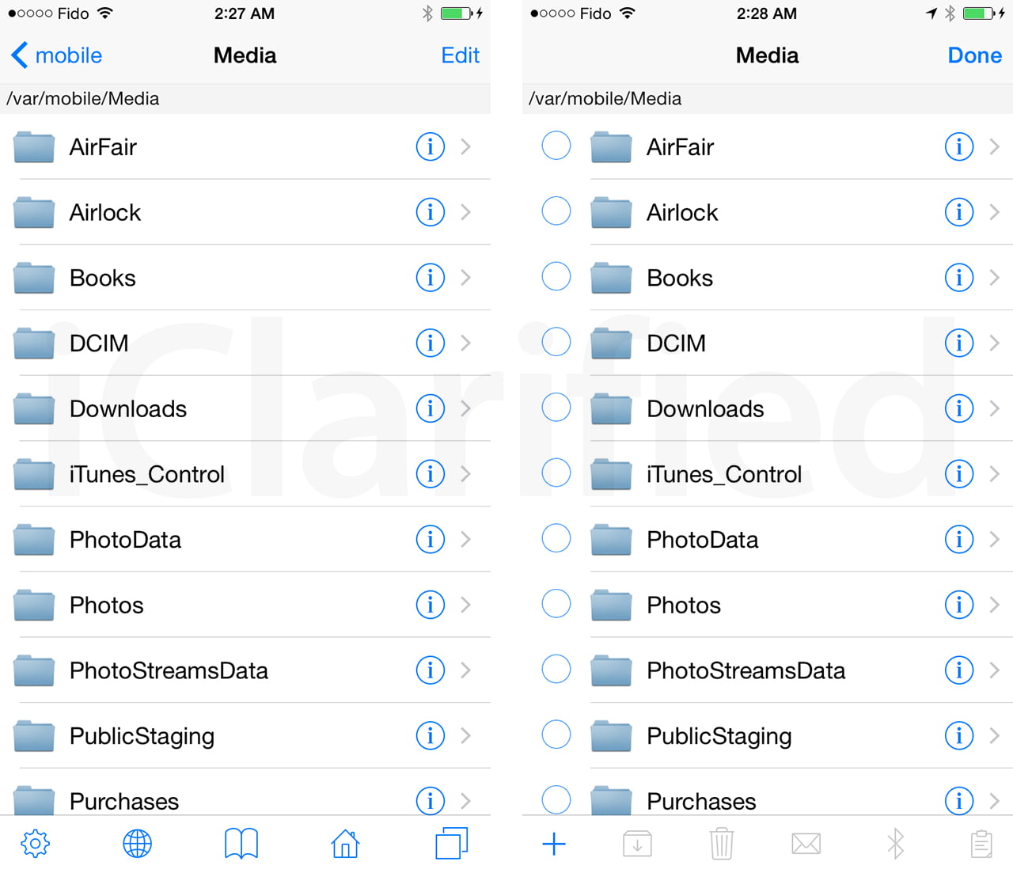
Task: Tap the Bluetooth share icon in the edit toolbar
Action: pyautogui.click(x=895, y=844)
